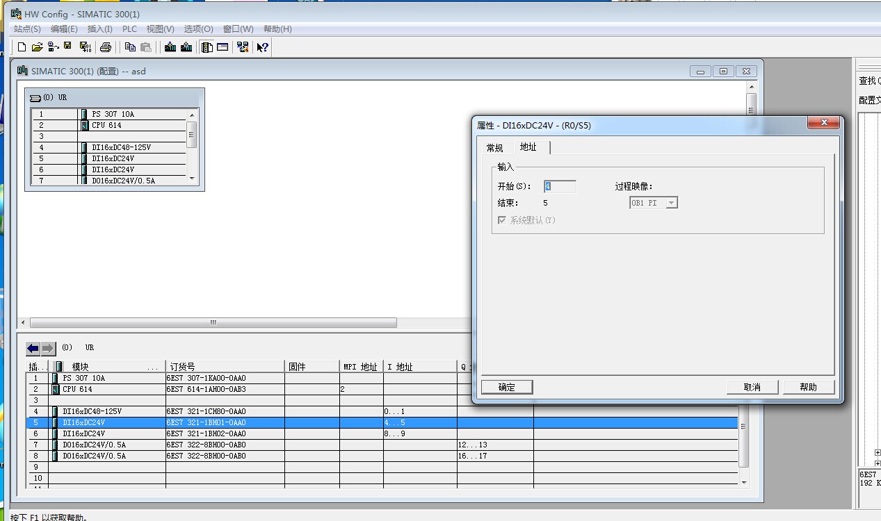Click the 取消 button
Image resolution: width=881 pixels, height=521 pixels.
(x=752, y=387)
